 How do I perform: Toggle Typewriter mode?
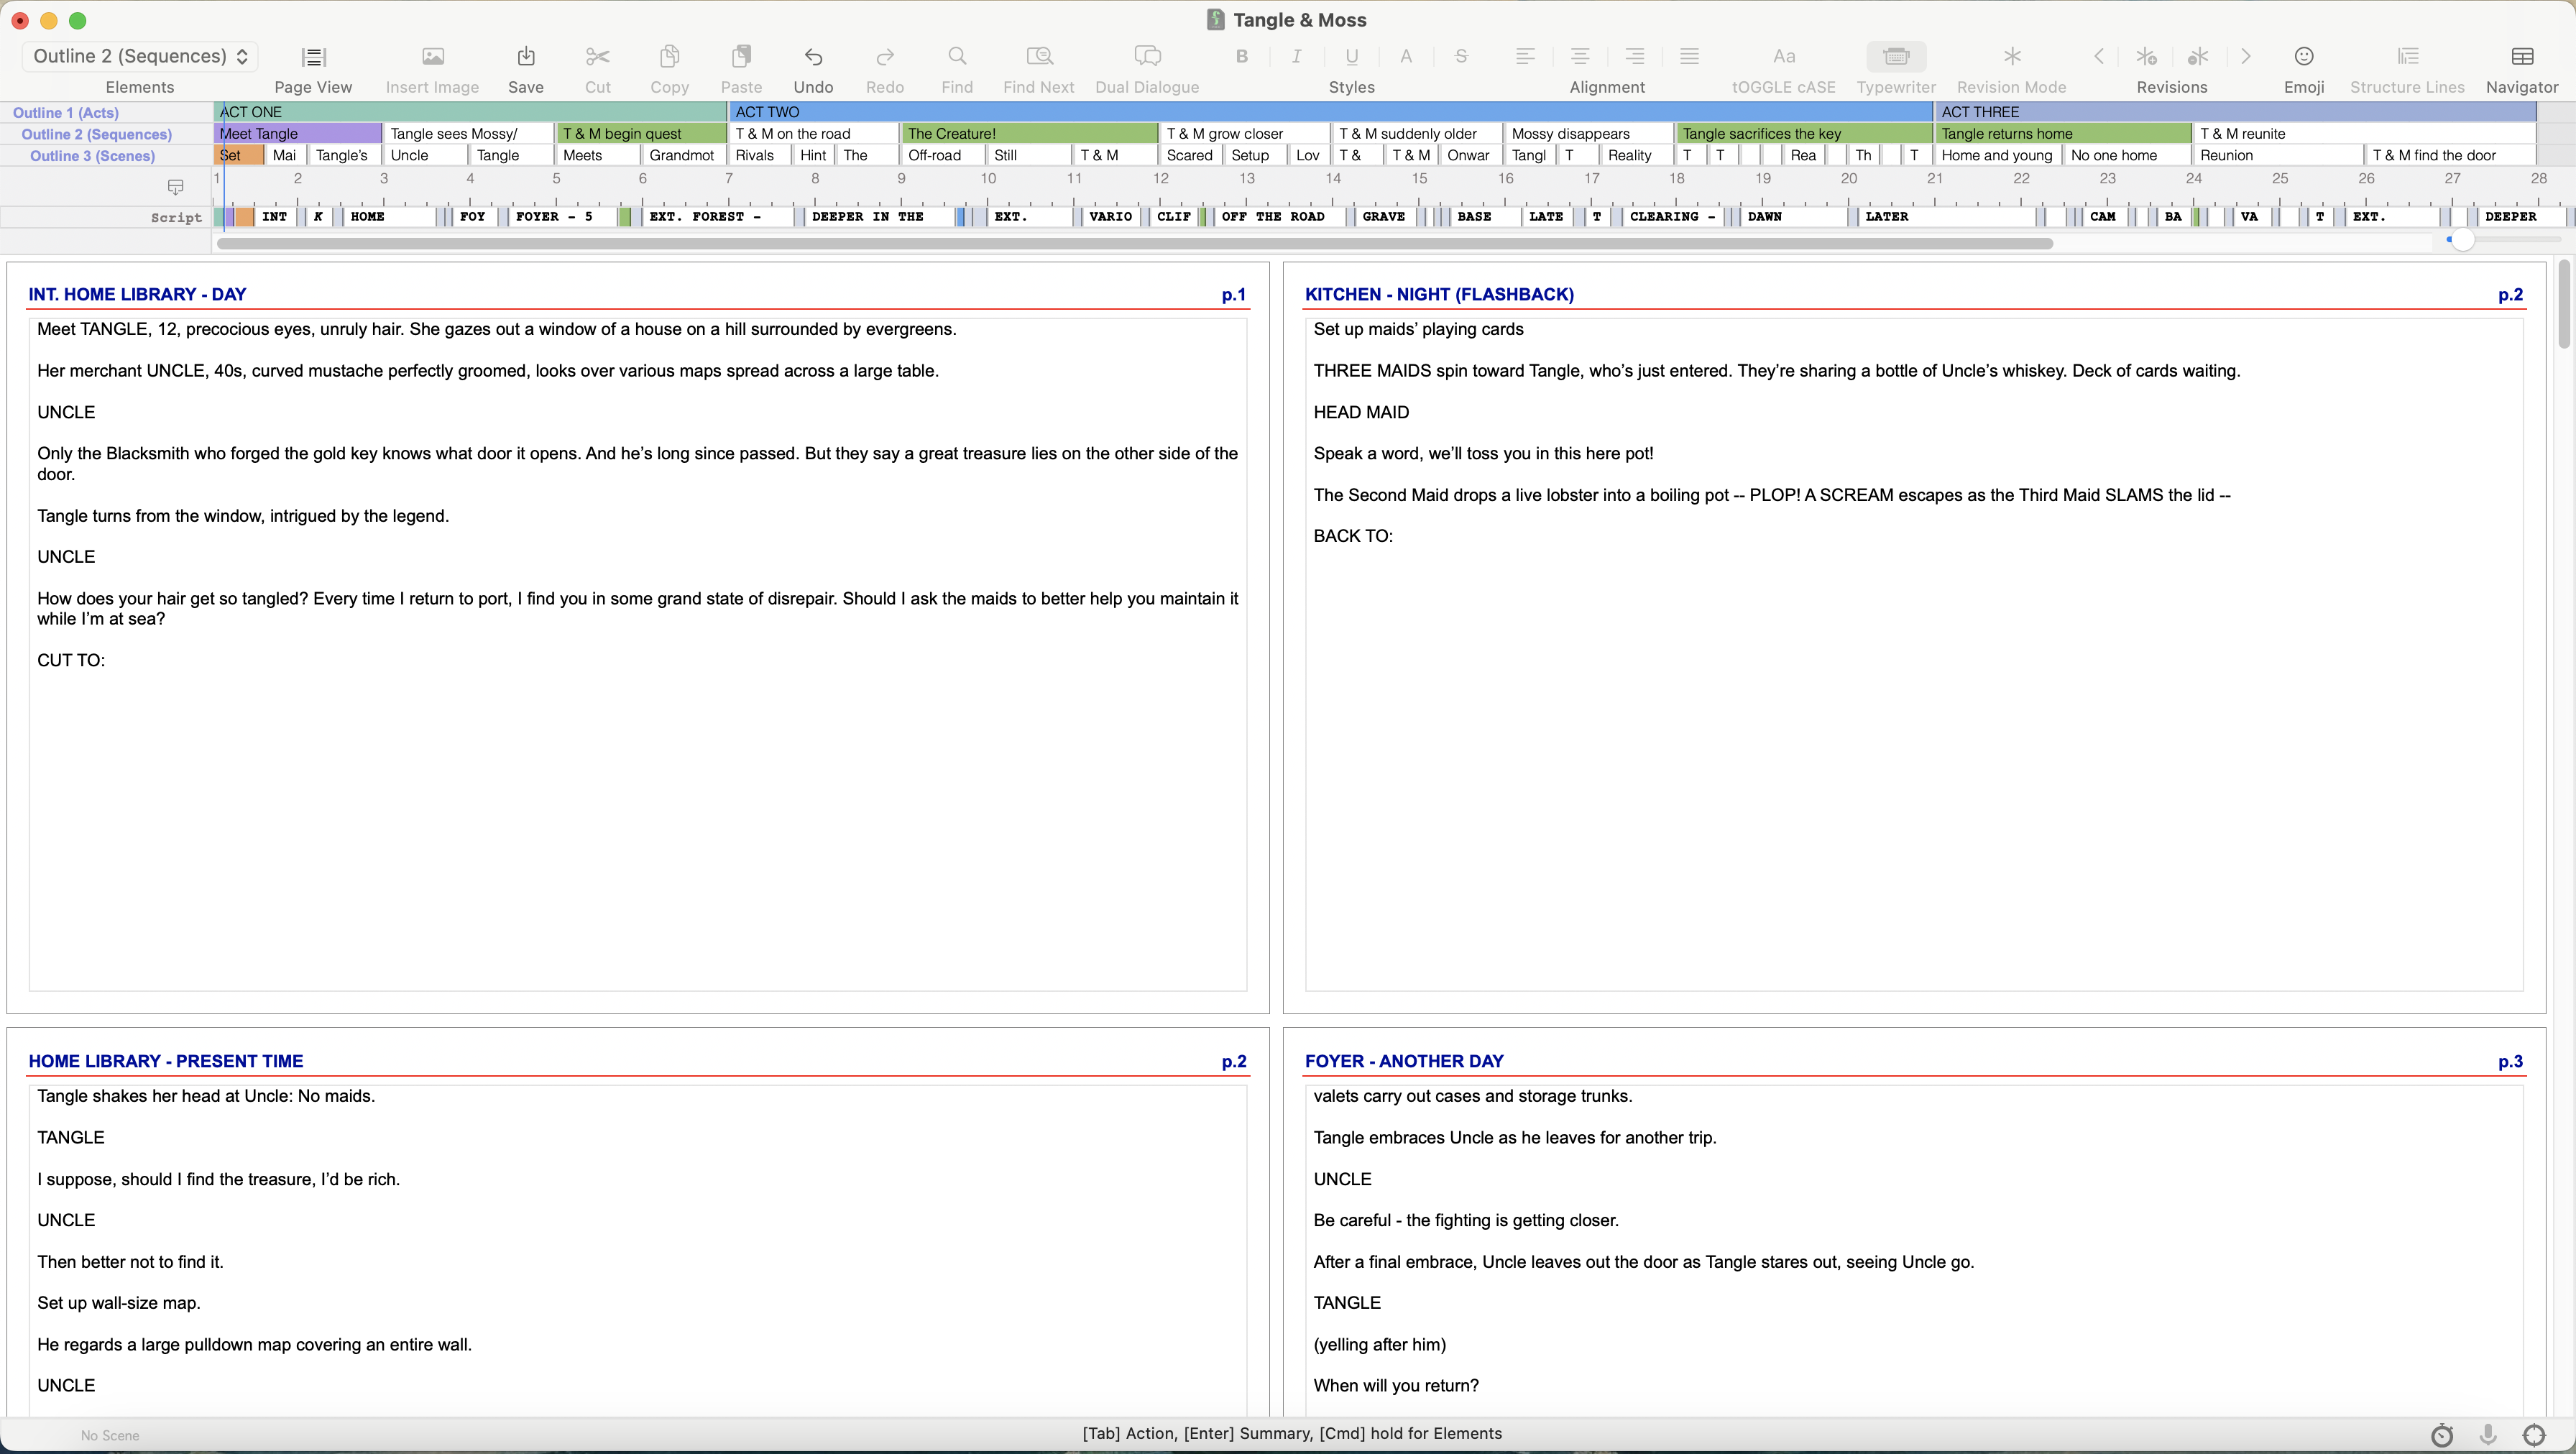[x=1895, y=57]
